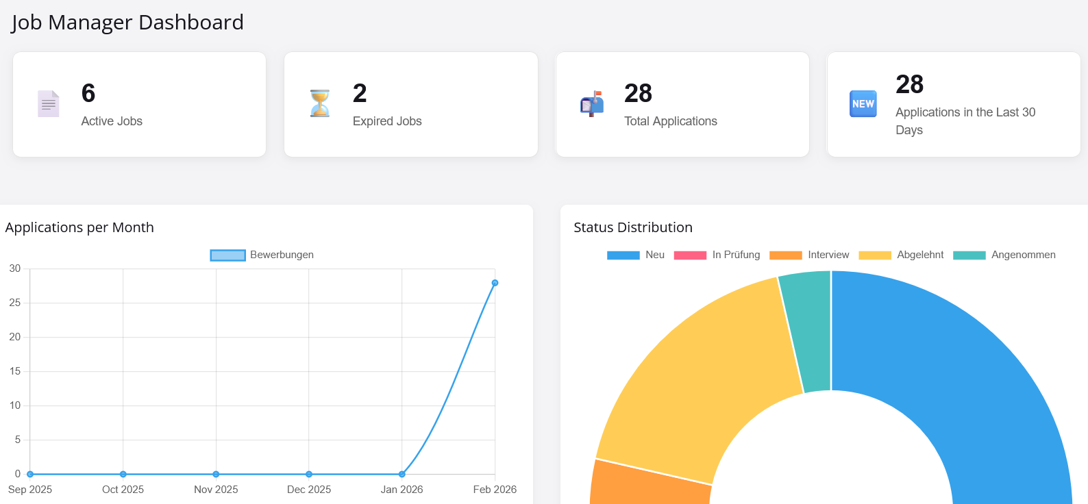Screen dimensions: 1088x504
Task: Click the blue NEW badge icon
Action: 863,104
